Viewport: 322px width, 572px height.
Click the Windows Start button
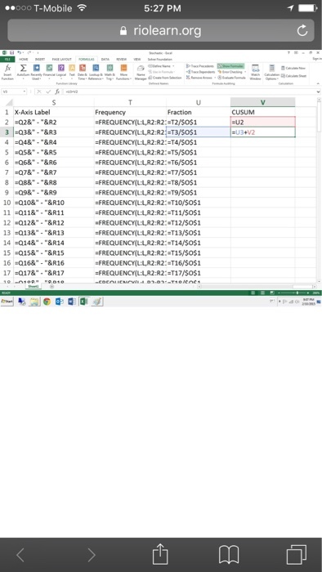[7, 302]
